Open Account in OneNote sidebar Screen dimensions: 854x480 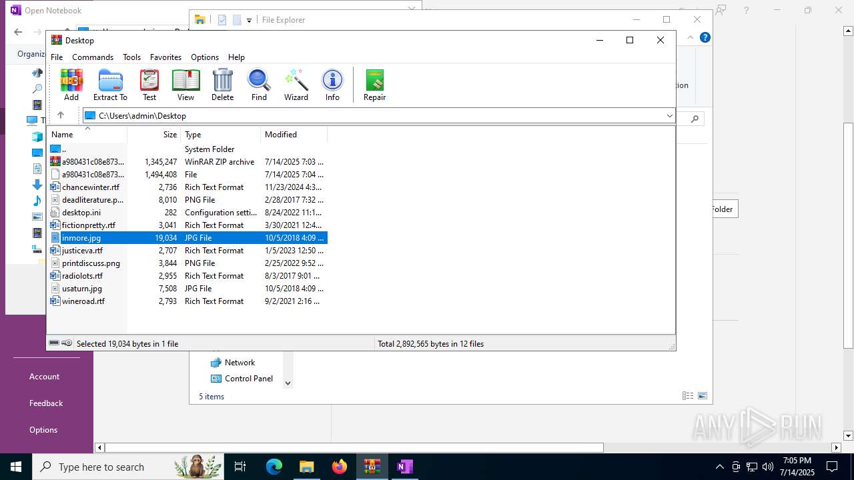click(44, 377)
